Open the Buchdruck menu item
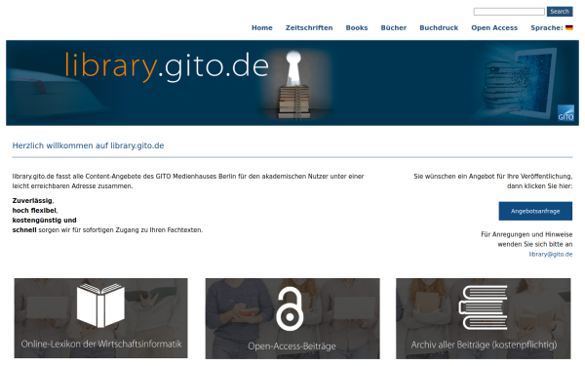This screenshot has height=366, width=585. [x=439, y=27]
